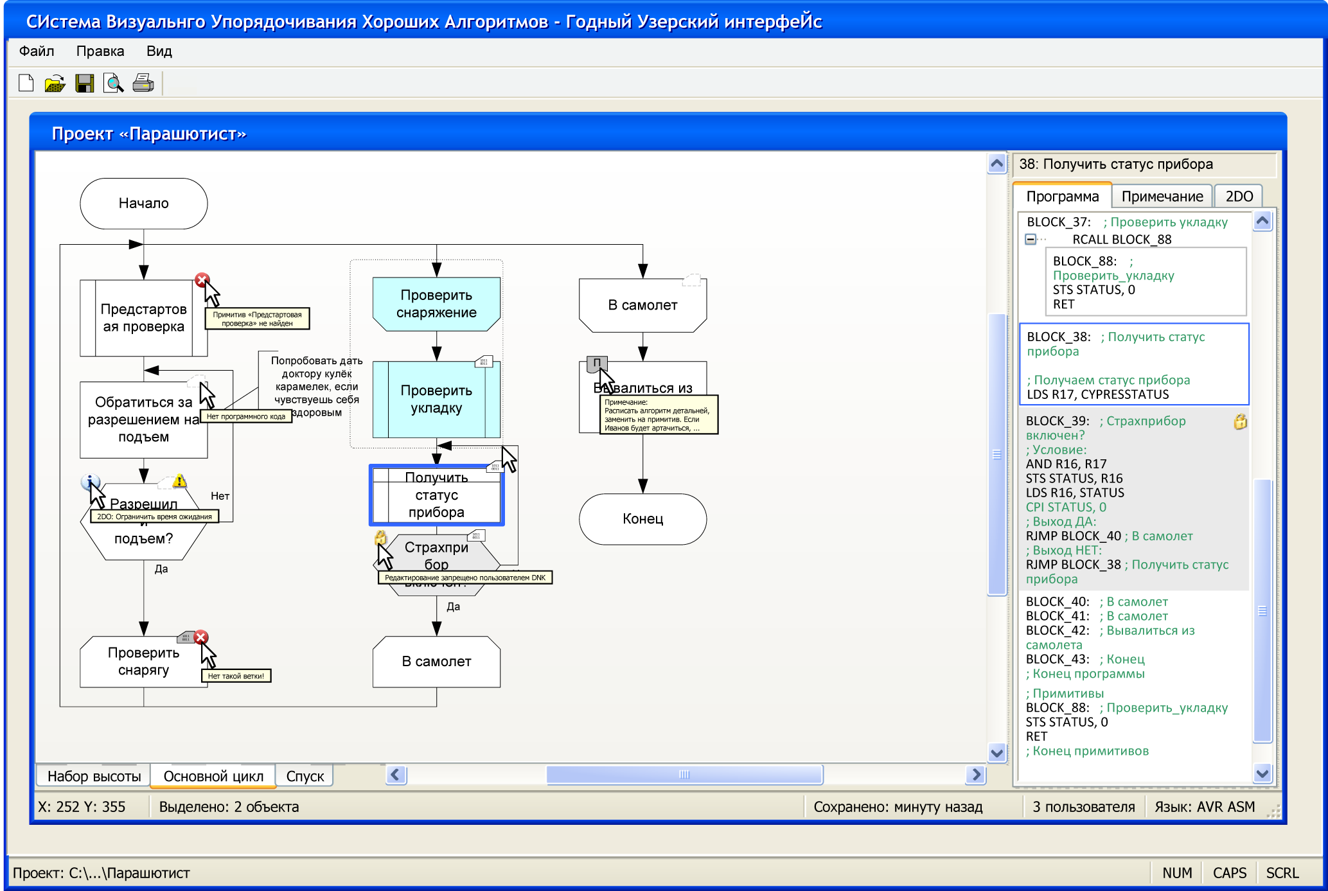This screenshot has height=891, width=1328.
Task: Switch to the Примечание tab
Action: pyautogui.click(x=1162, y=197)
